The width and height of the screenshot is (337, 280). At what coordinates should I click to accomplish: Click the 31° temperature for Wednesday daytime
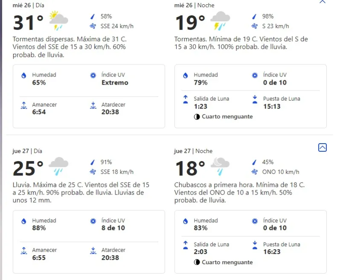pyautogui.click(x=28, y=22)
